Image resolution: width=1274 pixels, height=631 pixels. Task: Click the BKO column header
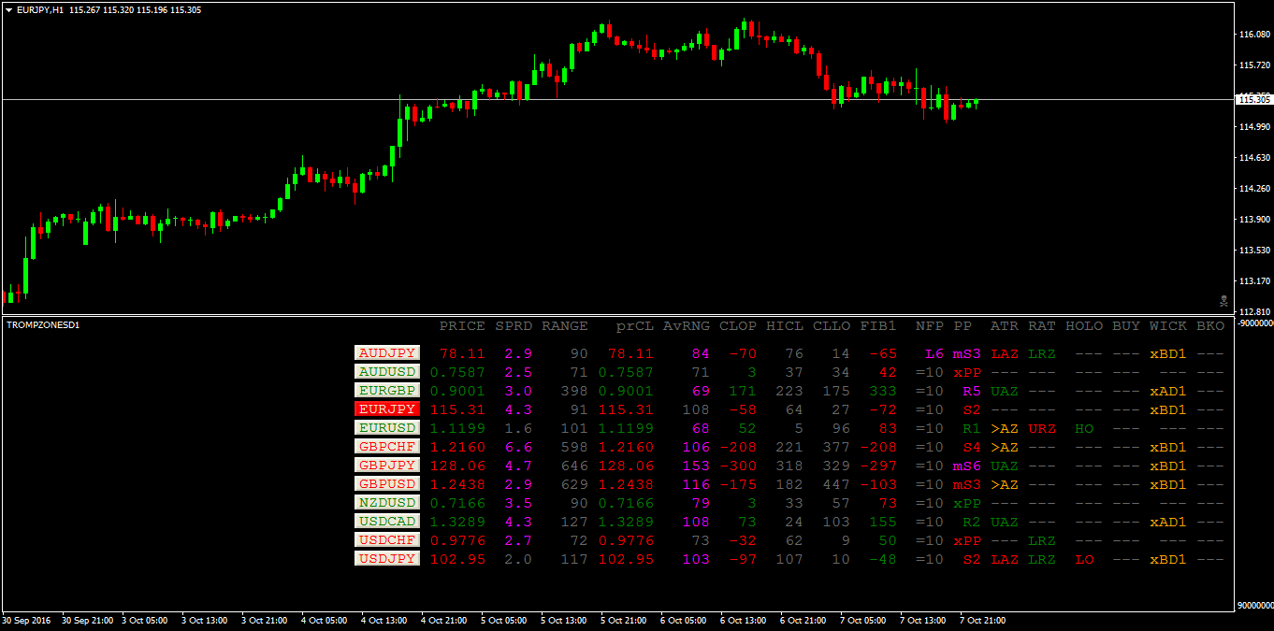pos(1210,326)
